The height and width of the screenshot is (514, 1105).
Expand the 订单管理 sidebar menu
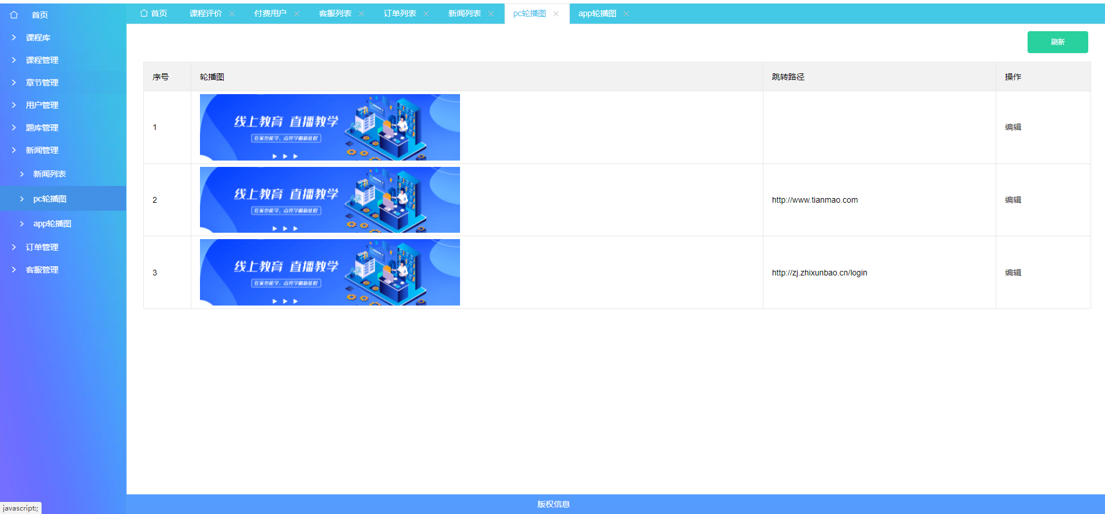(42, 247)
